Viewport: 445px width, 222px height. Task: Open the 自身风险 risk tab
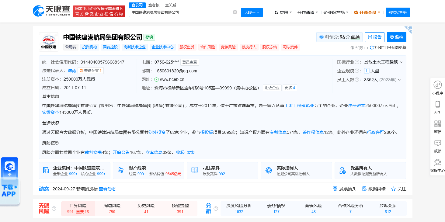[x=78, y=209]
